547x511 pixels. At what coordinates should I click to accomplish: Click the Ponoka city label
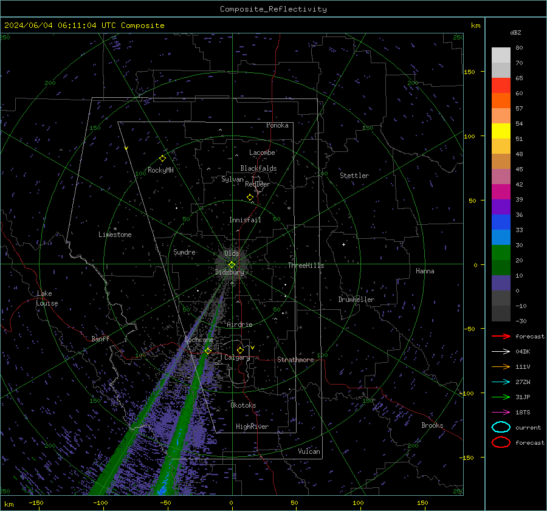[277, 125]
